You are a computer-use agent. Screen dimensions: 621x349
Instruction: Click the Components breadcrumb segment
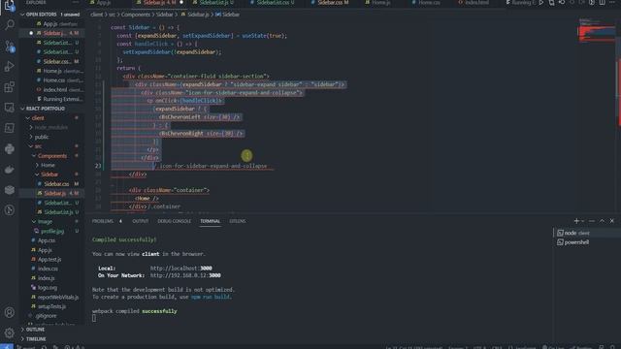point(136,15)
